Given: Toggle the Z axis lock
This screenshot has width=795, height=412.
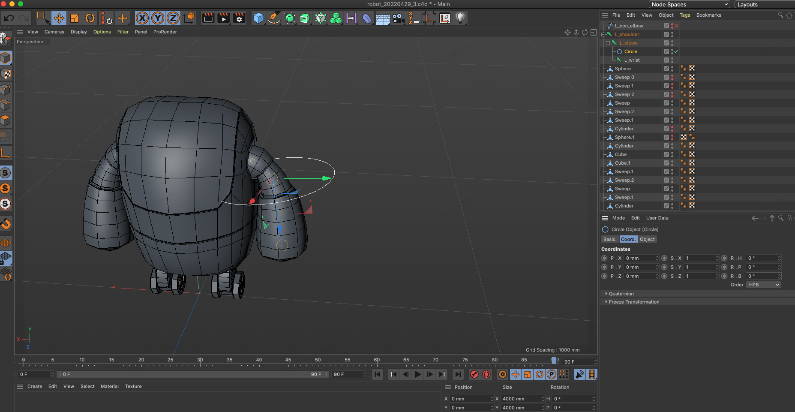Looking at the screenshot, I should pos(173,18).
